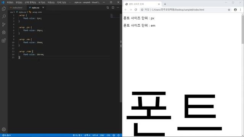Choose the CSS language mode status item
Viewport: 244px width, 137px height.
(x=108, y=135)
